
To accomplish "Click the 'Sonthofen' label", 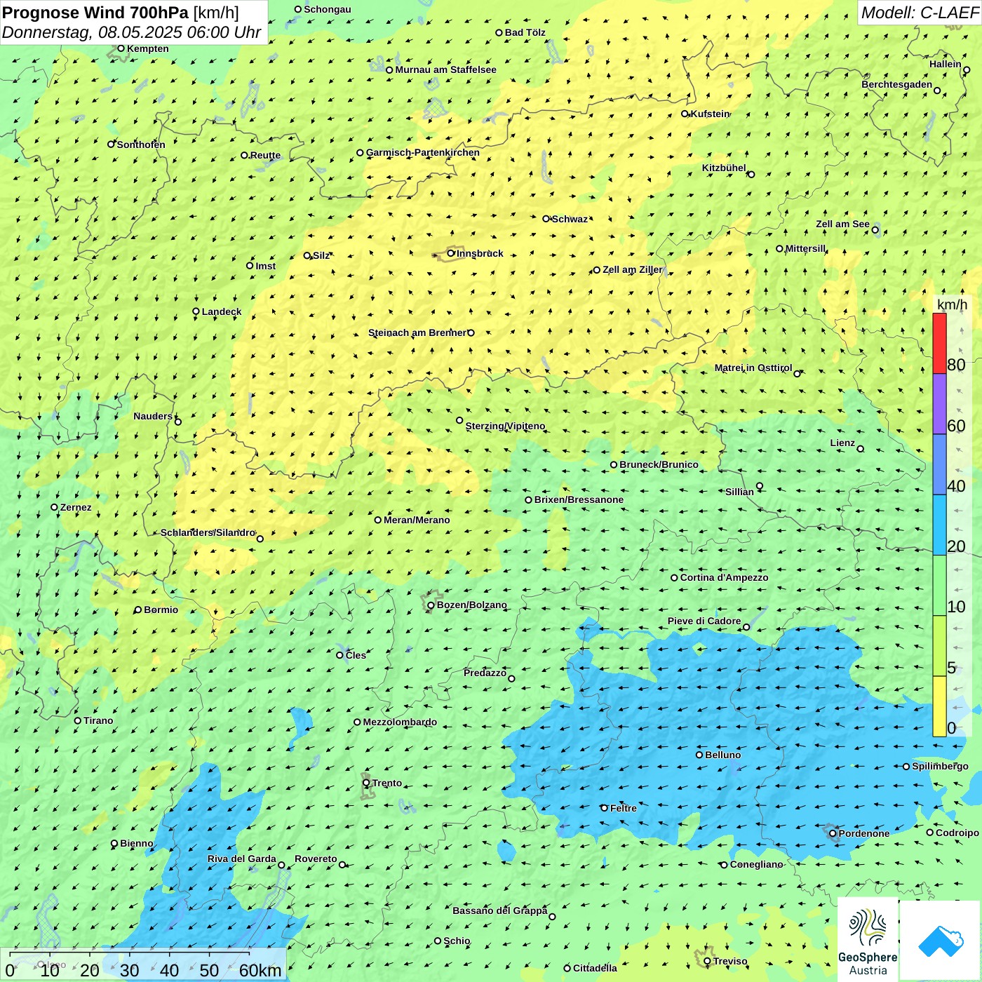I will point(141,144).
